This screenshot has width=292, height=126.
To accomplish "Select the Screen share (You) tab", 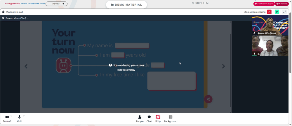I will 16,18.
